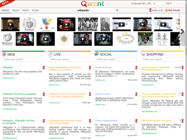Image resolution: width=187 pixels, height=140 pixels.
Task: Focus the SOCIAL refine your search field
Action: [x=115, y=59]
